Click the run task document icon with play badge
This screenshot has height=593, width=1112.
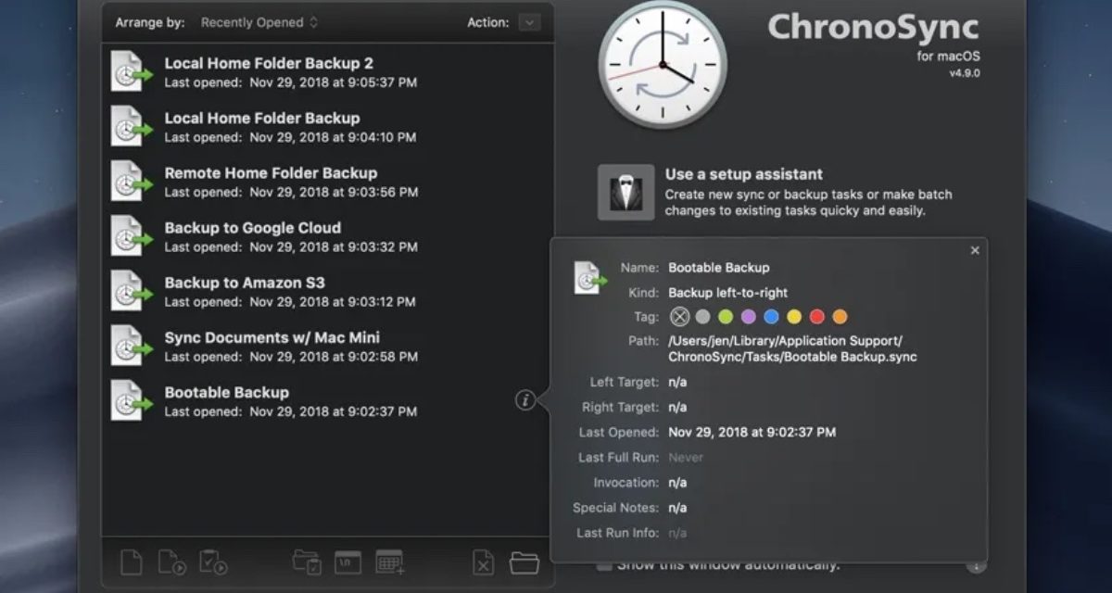(171, 561)
